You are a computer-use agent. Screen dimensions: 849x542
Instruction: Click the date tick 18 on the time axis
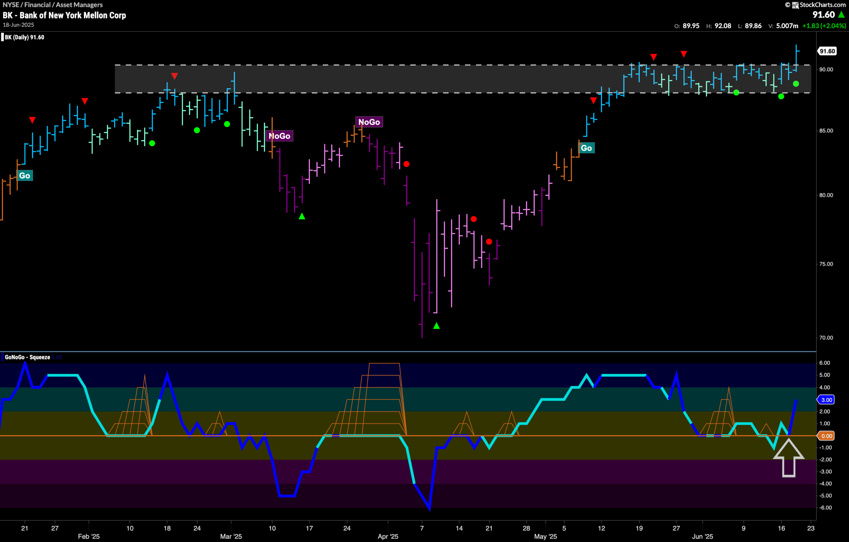tap(167, 528)
